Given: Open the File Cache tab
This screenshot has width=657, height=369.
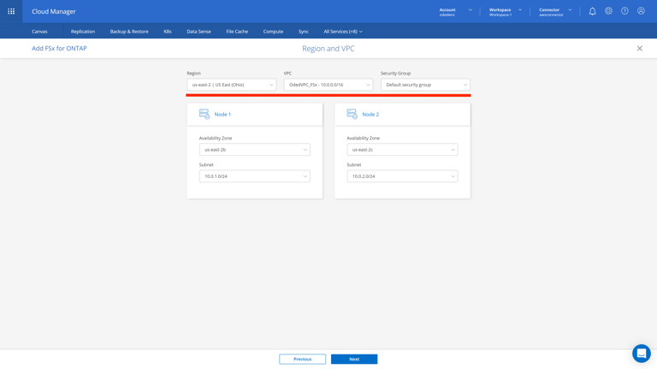Looking at the screenshot, I should pyautogui.click(x=237, y=32).
